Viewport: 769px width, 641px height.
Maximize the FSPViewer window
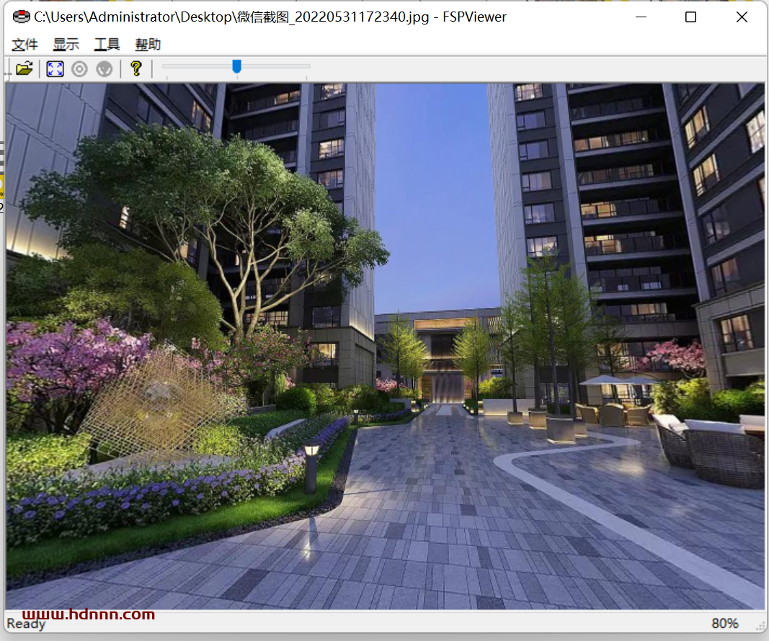click(x=690, y=17)
